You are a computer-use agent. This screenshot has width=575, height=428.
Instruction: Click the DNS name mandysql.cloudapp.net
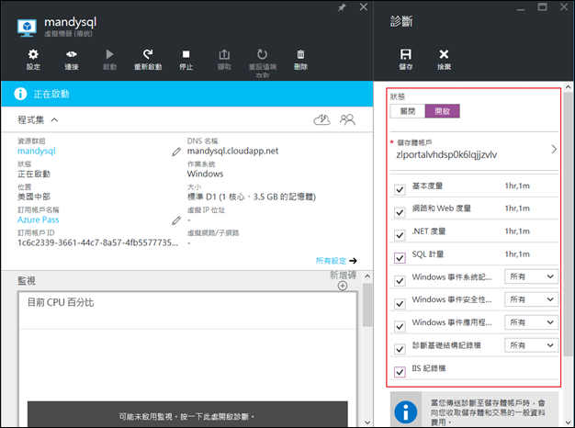click(x=232, y=151)
